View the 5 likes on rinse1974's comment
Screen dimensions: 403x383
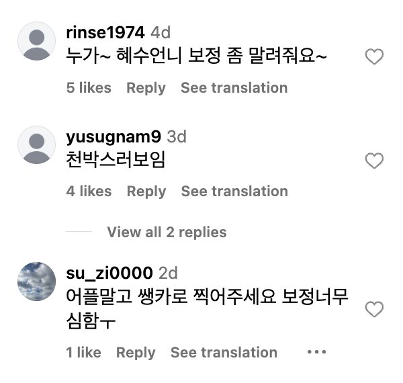tap(89, 88)
